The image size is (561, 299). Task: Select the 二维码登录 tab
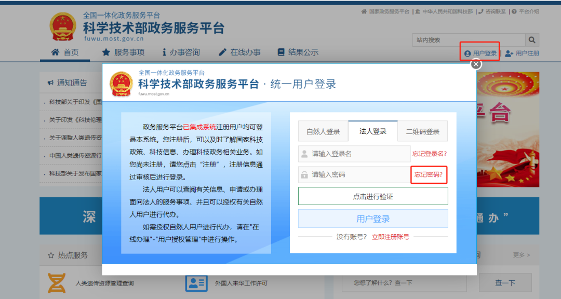coord(423,131)
